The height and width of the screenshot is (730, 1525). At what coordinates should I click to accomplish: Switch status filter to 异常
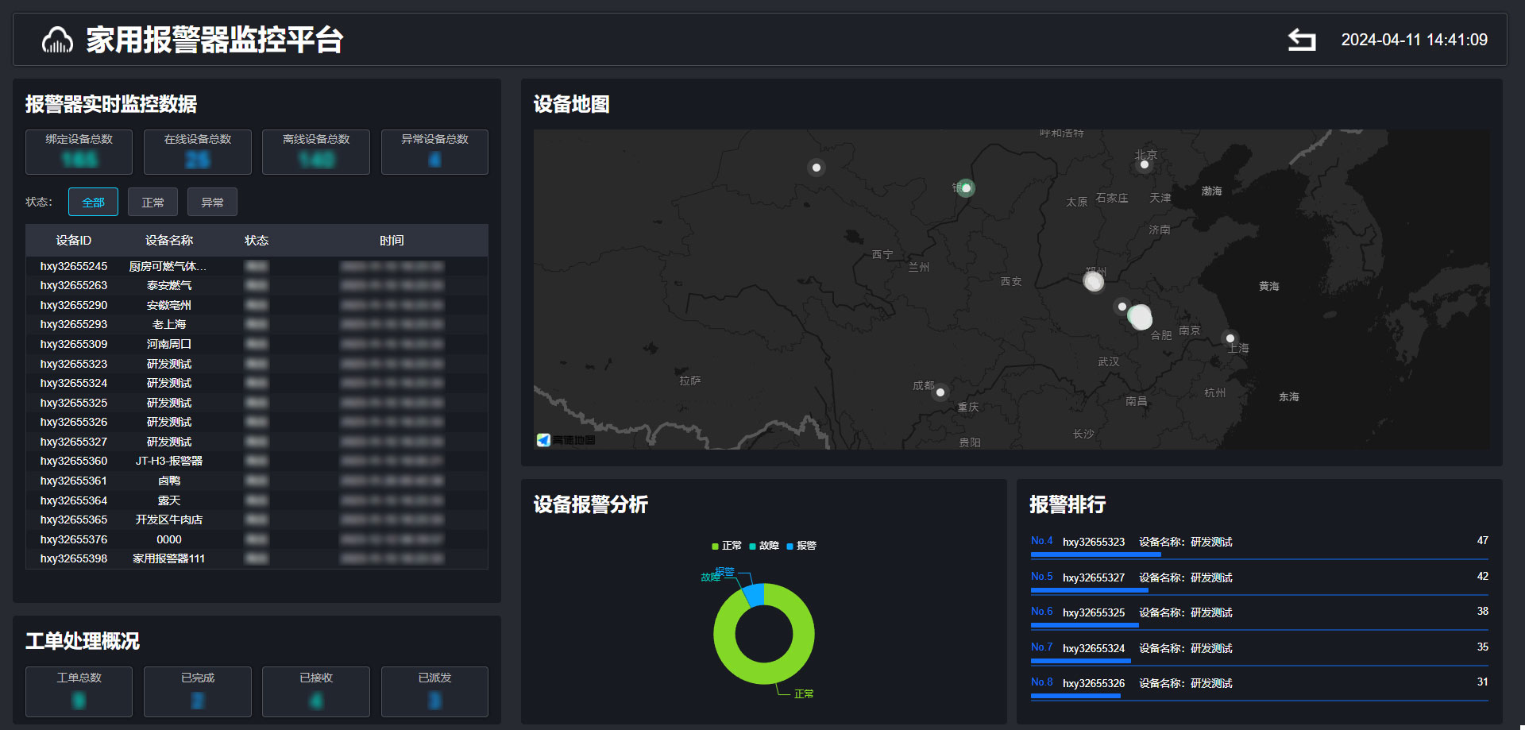[212, 203]
